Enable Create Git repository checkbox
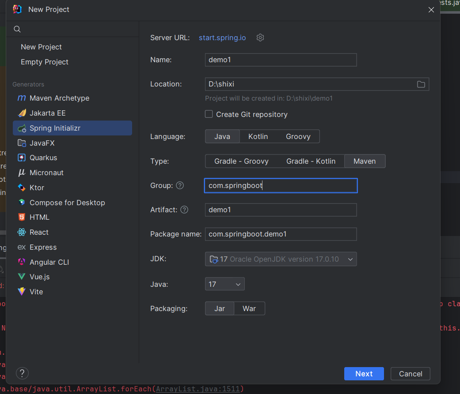Screen dimensions: 460x394 tap(209, 114)
